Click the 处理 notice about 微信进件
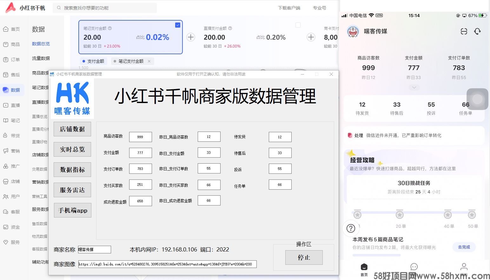 [414, 135]
